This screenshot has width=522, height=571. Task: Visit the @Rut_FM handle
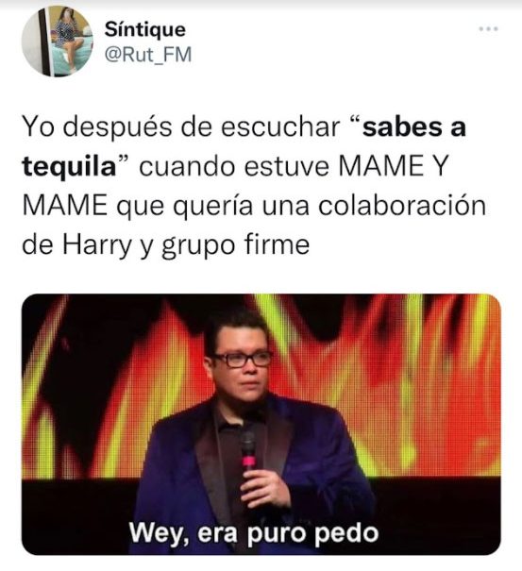(148, 55)
